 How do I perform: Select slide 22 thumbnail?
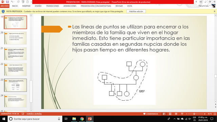click(x=15, y=69)
